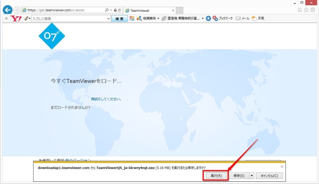The height and width of the screenshot is (184, 319).
Task: Open the Tools gear icon
Action: pos(313,10)
